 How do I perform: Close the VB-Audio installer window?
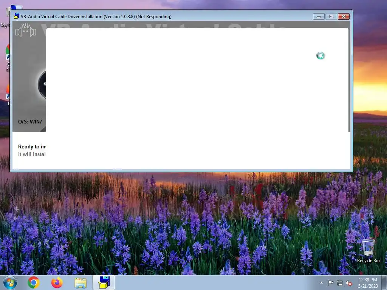pos(344,17)
